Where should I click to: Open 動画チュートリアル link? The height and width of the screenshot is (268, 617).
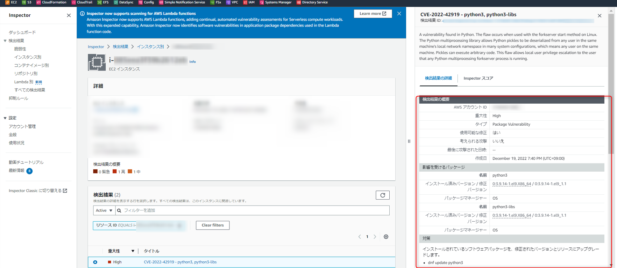26,162
